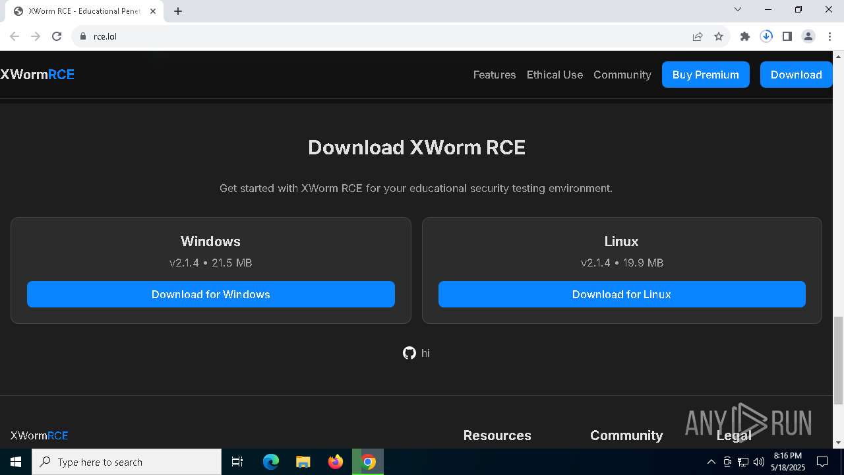Launch Microsoft Edge from the taskbar
The width and height of the screenshot is (844, 475).
(271, 462)
